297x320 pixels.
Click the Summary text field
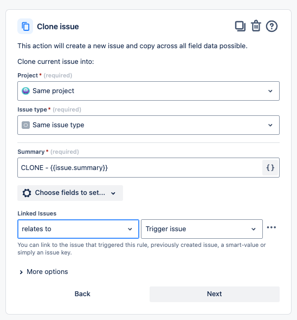point(140,167)
